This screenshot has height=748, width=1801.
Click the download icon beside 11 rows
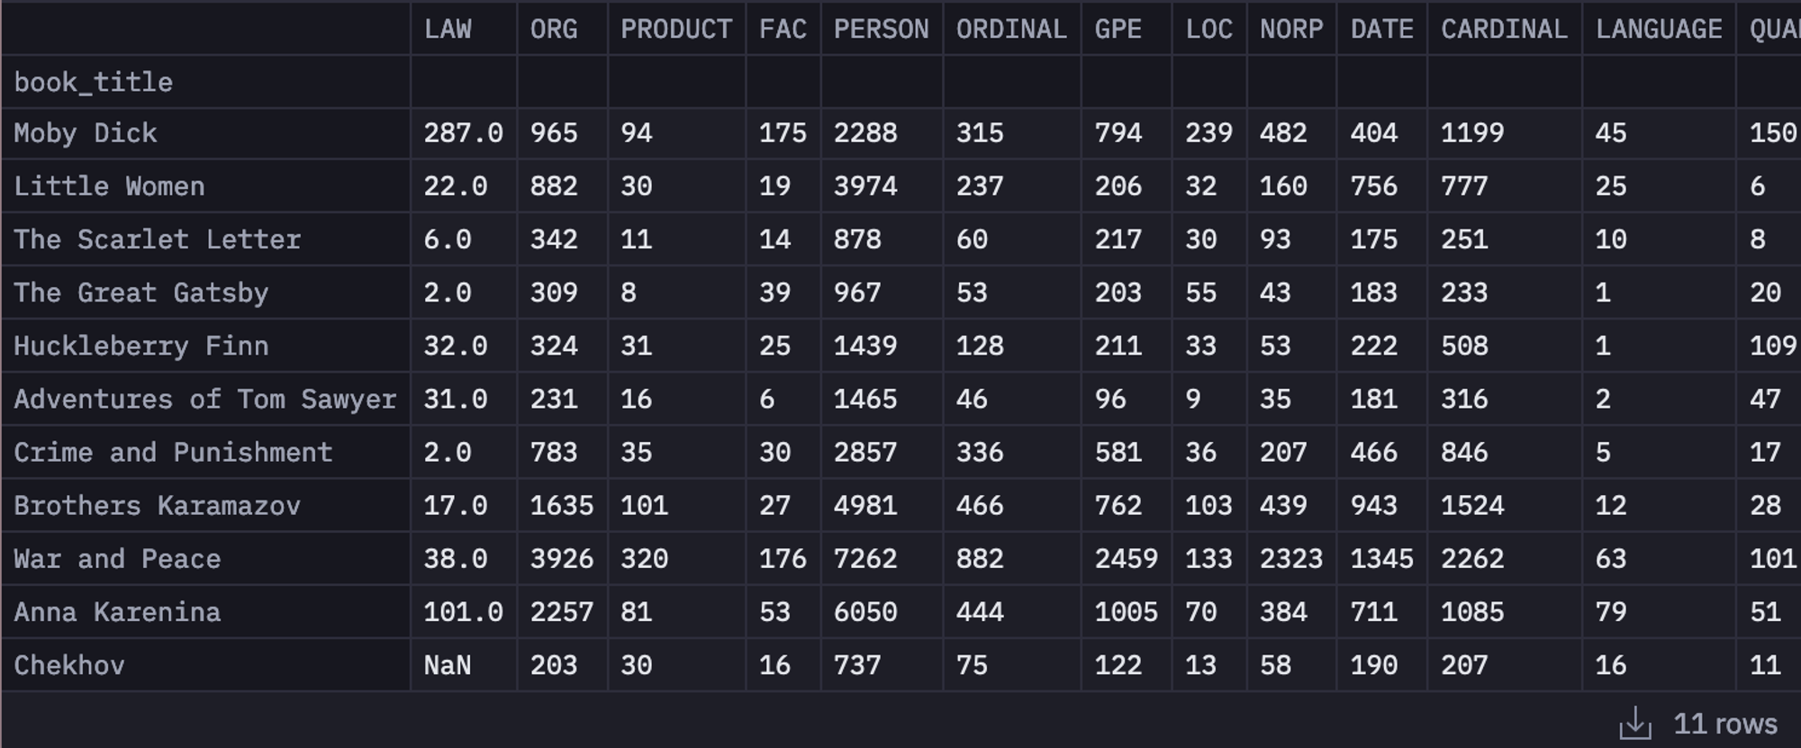1635,723
